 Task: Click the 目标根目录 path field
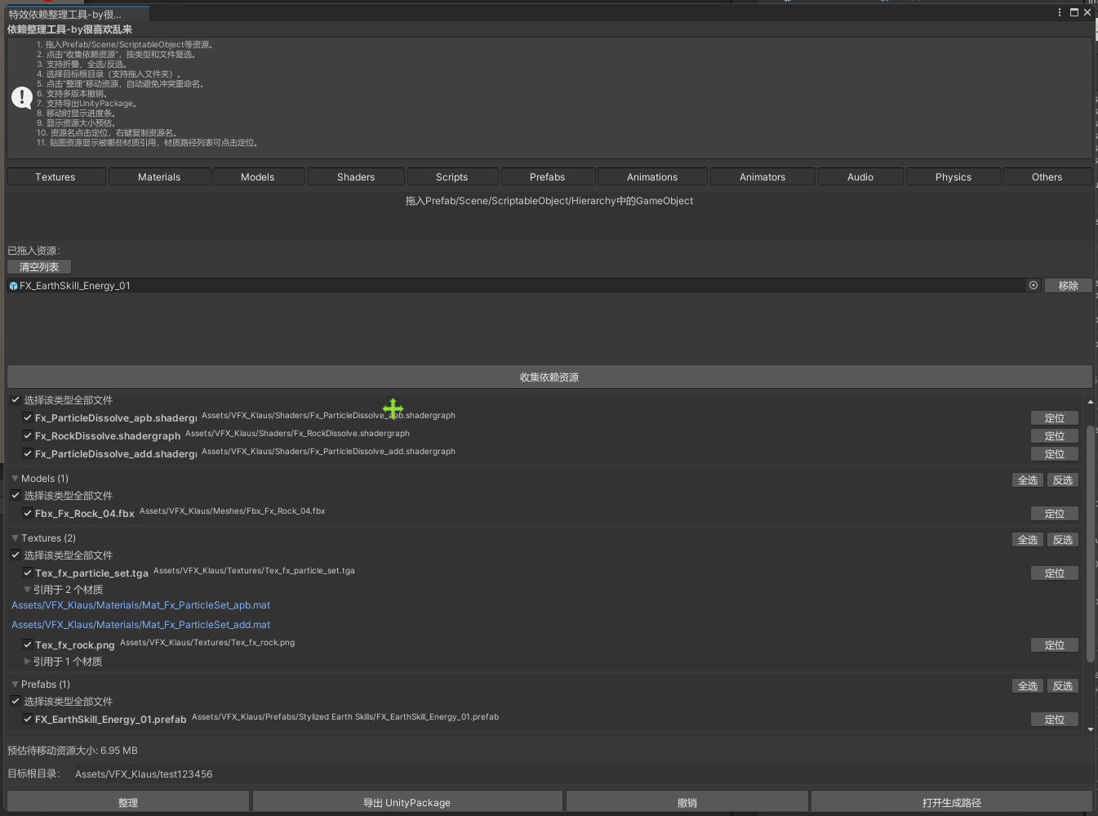click(x=582, y=774)
